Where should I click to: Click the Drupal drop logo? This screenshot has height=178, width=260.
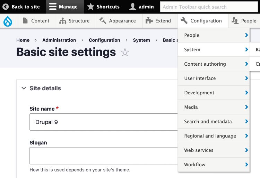tap(8, 21)
